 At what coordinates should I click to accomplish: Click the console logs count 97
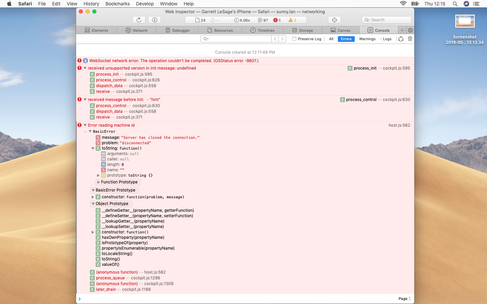click(263, 20)
